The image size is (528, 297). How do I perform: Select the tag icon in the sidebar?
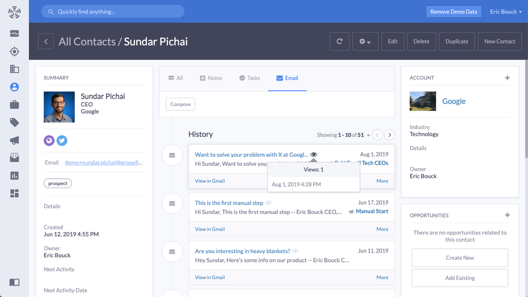coord(14,122)
